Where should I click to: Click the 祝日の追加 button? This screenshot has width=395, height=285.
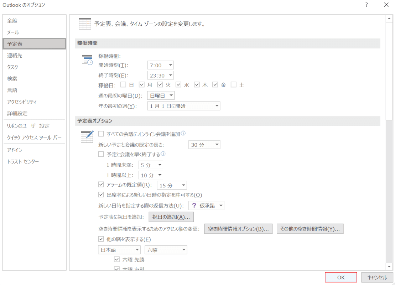pos(171,217)
